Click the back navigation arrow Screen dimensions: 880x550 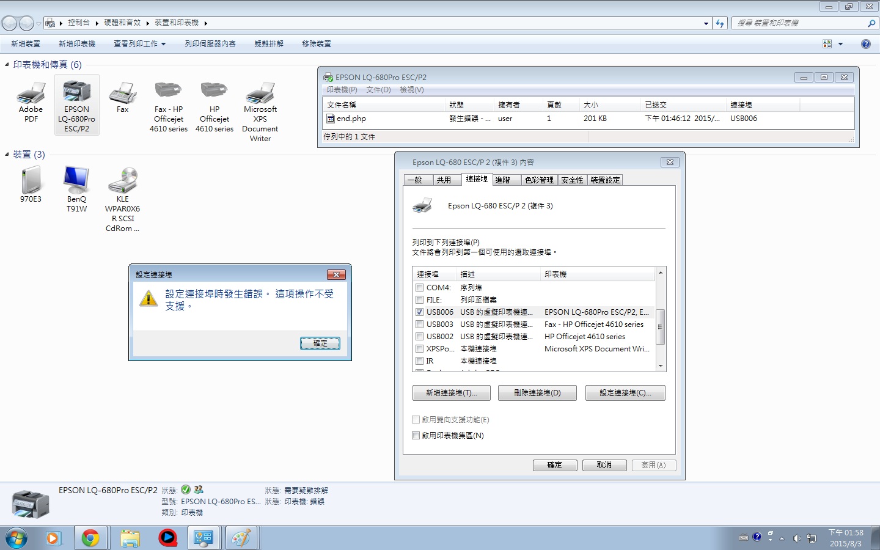pos(9,23)
